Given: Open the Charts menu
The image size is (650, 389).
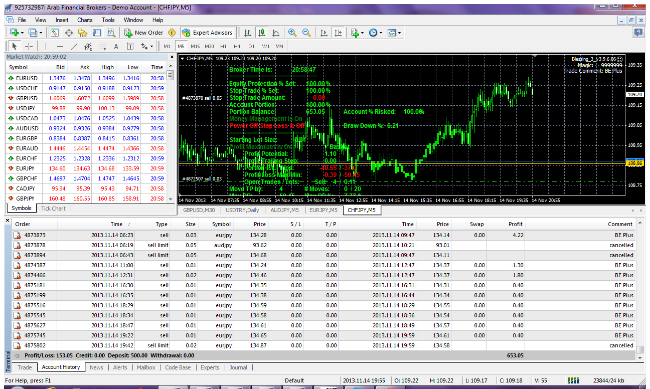Looking at the screenshot, I should coord(85,20).
